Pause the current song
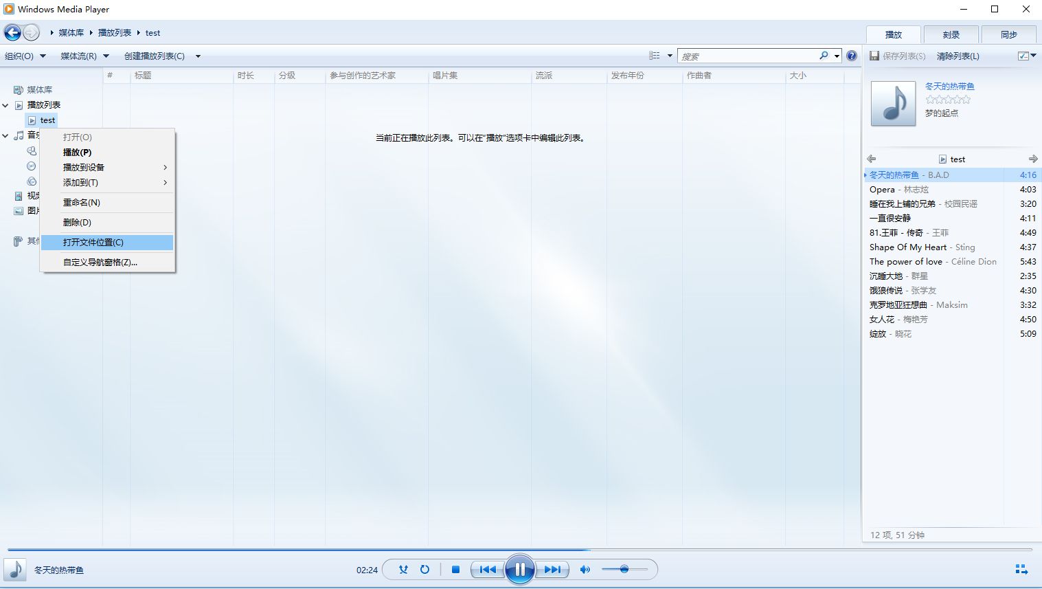Screen dimensions: 1042x589 click(520, 569)
